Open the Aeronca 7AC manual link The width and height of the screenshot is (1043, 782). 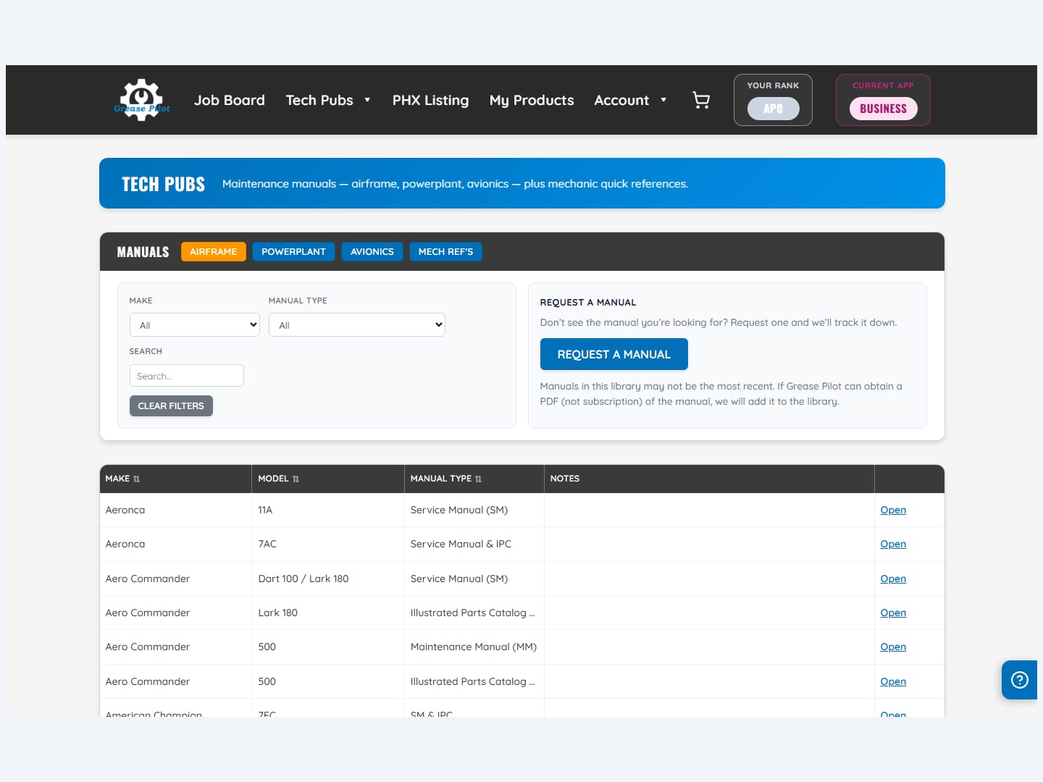pyautogui.click(x=893, y=544)
